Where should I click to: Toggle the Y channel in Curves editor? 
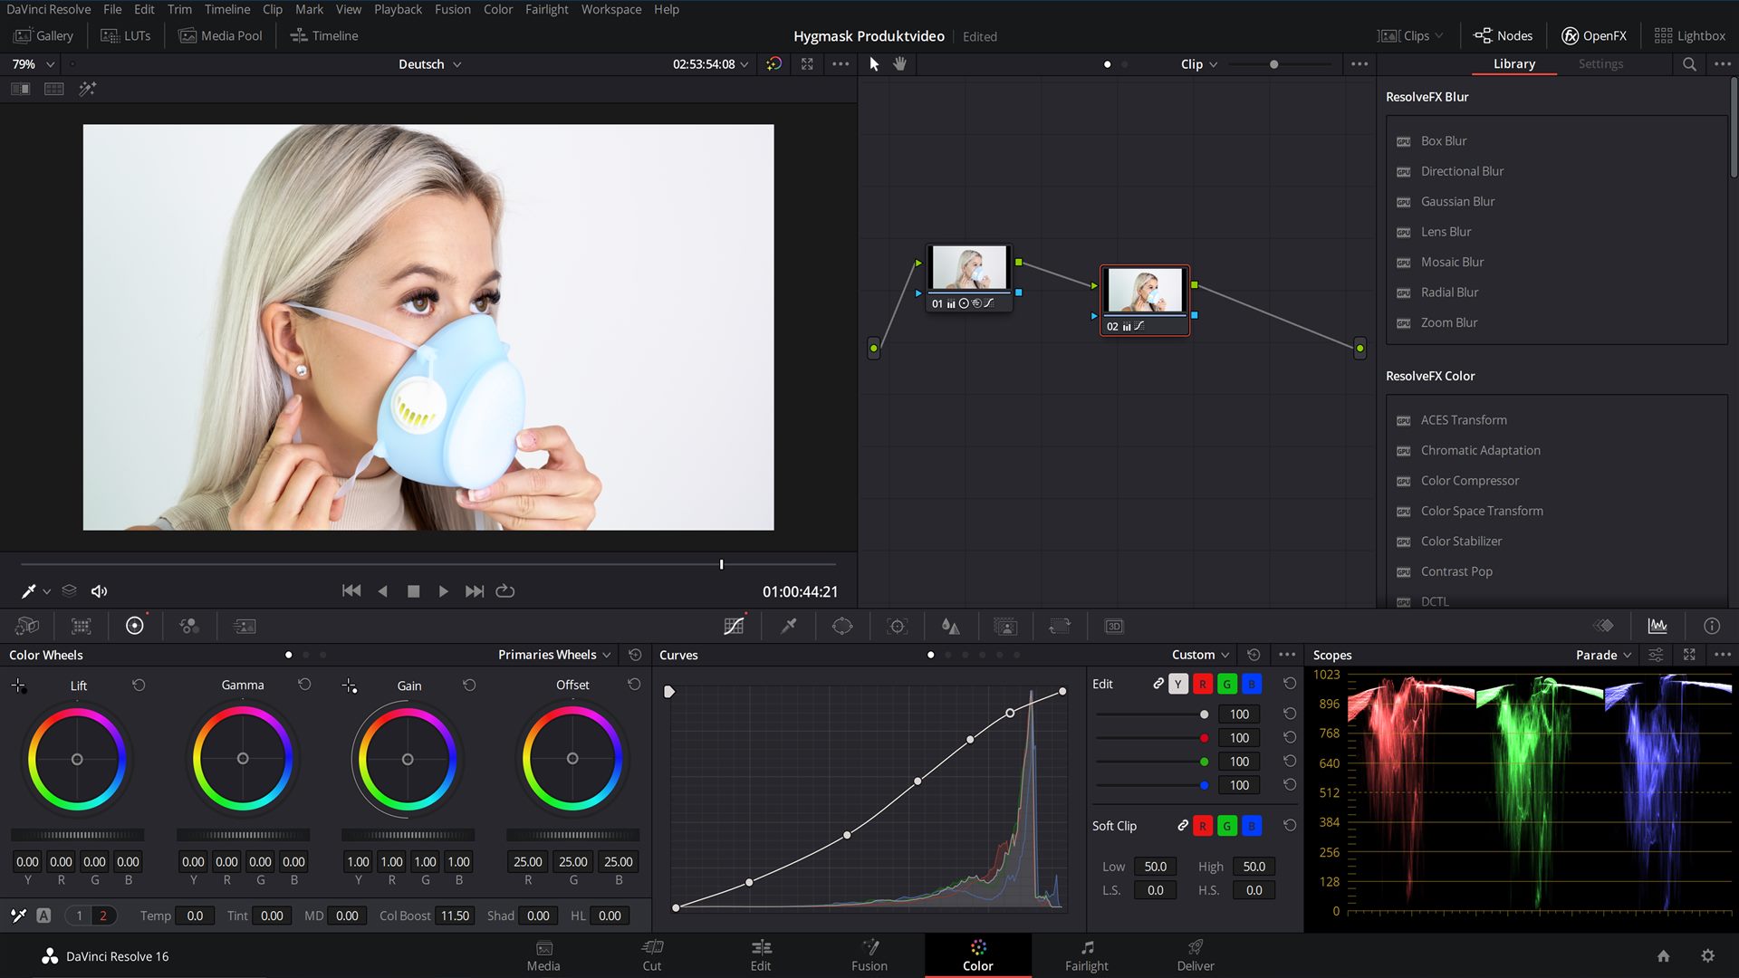(1179, 683)
